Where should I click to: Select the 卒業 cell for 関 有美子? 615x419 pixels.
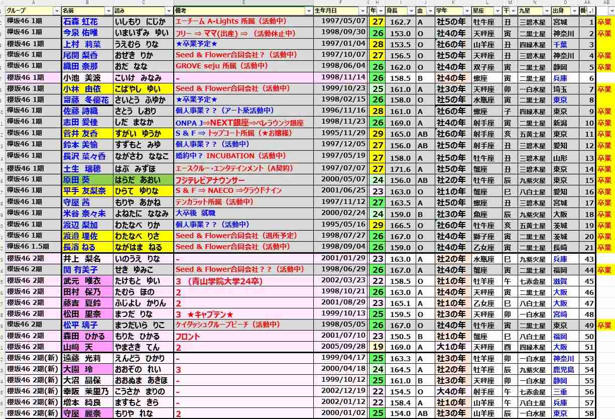point(604,269)
